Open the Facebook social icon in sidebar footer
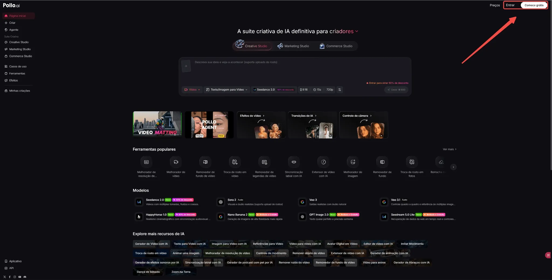Viewport: 552px width, 280px height. coord(10,277)
